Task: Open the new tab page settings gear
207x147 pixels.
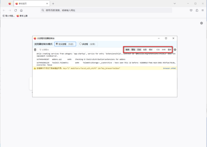Action: coord(201,23)
